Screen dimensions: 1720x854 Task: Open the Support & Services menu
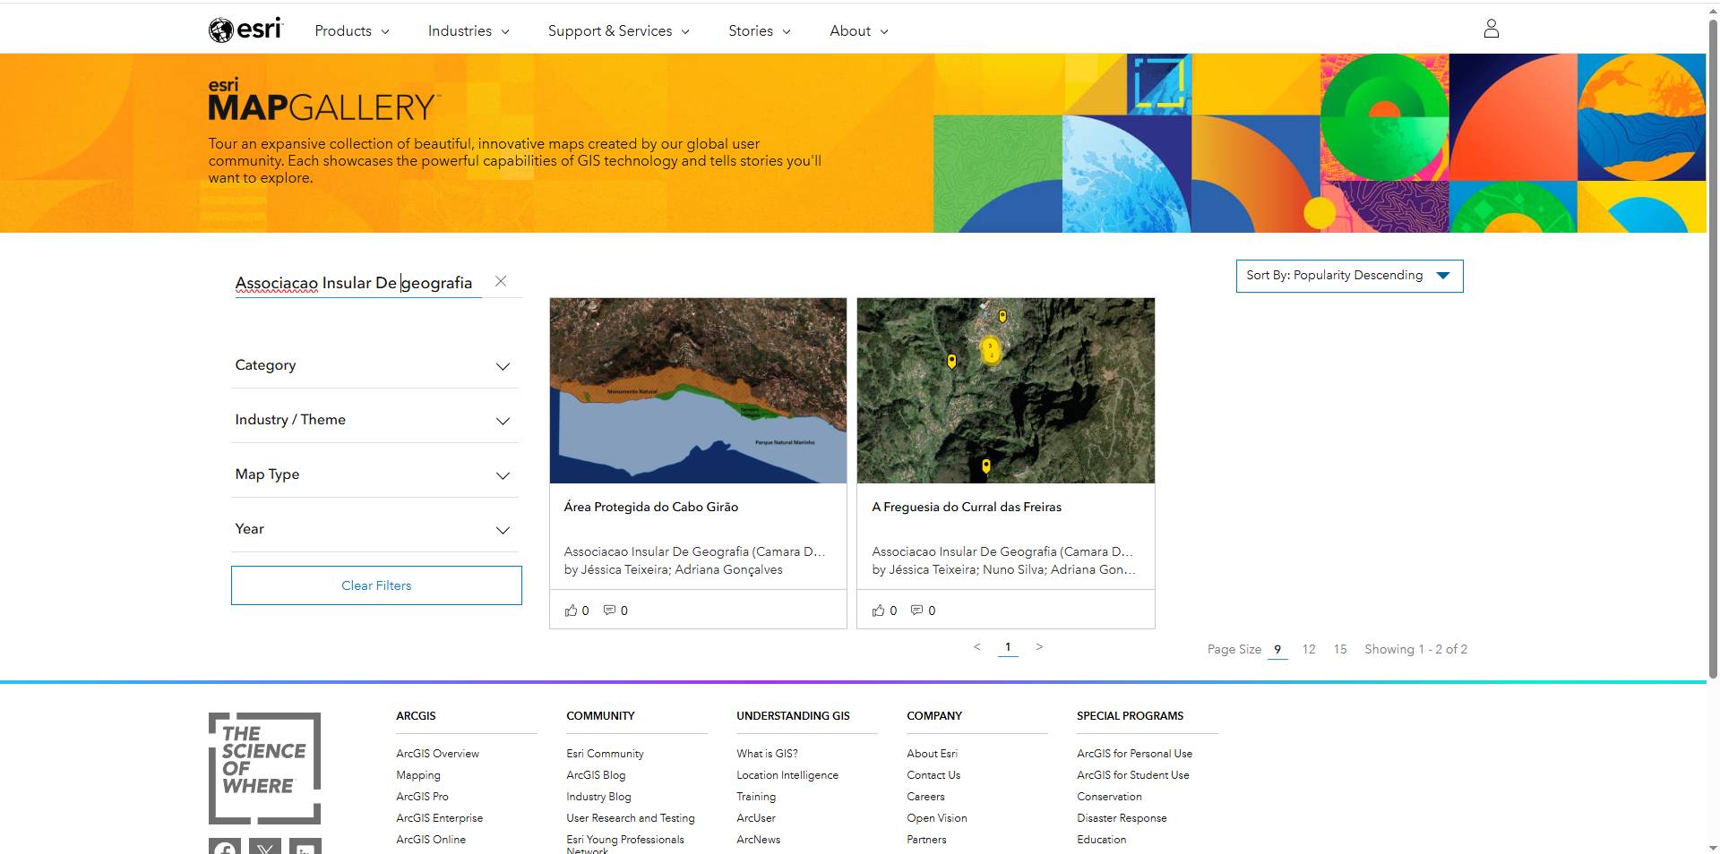(x=619, y=30)
